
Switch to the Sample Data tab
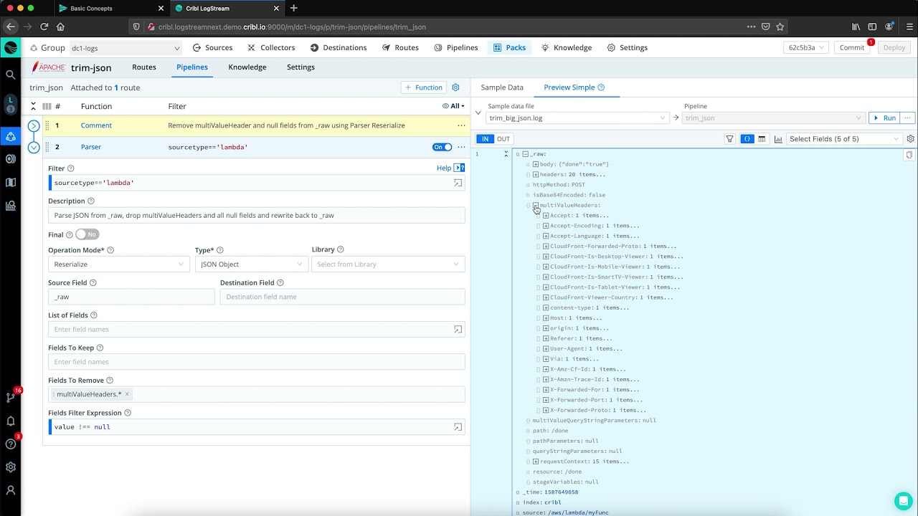tap(502, 87)
